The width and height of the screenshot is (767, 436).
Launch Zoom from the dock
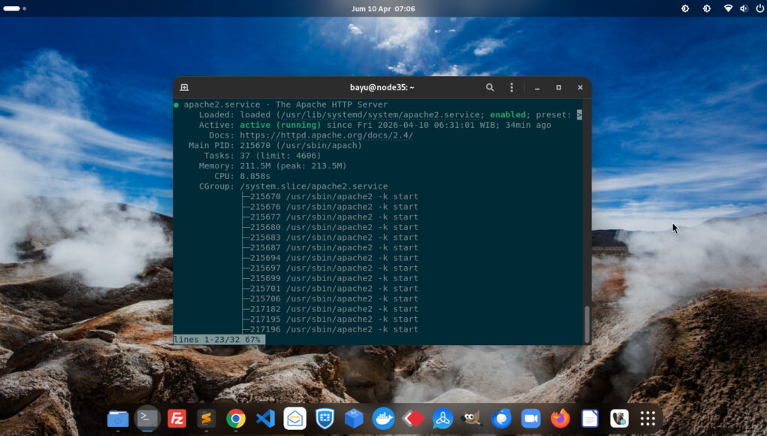(530, 419)
